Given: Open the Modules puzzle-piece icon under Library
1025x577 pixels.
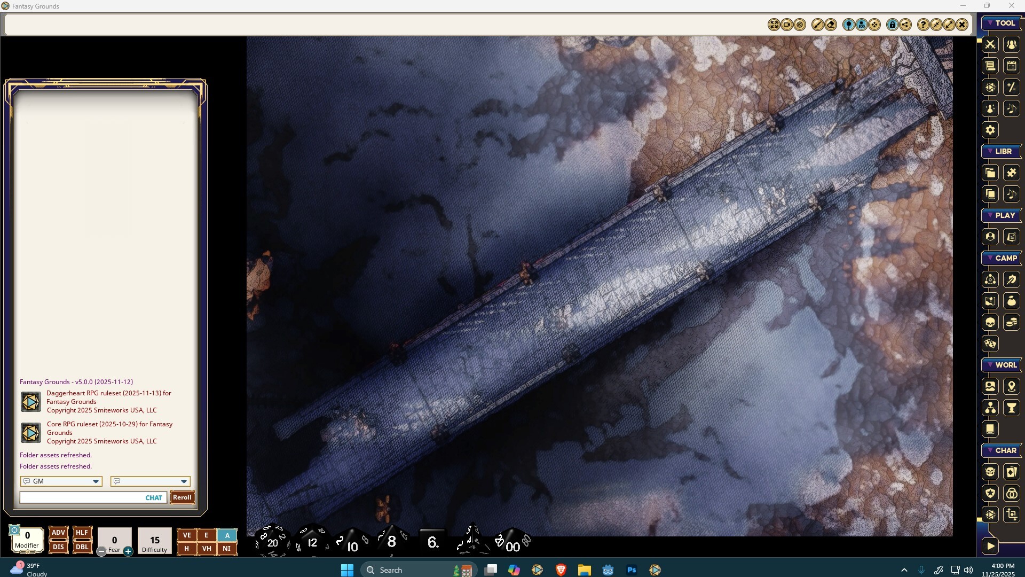Looking at the screenshot, I should tap(1012, 173).
